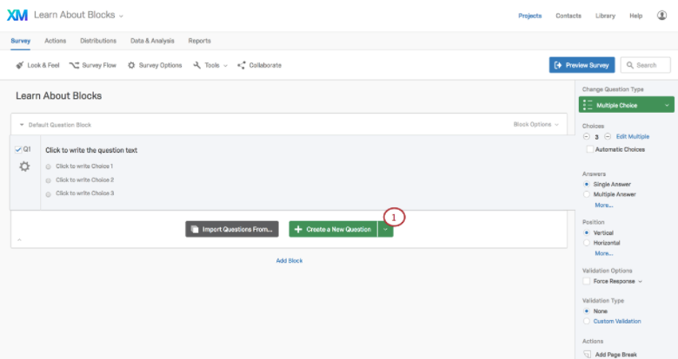Click the Add Block link
The image size is (678, 359).
[x=289, y=261]
